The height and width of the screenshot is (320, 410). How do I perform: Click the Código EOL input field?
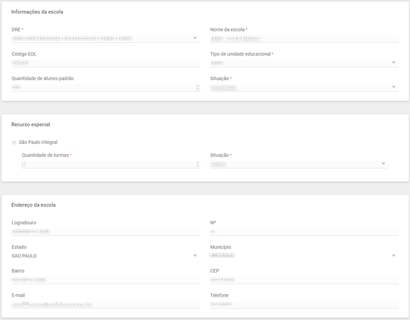point(105,63)
